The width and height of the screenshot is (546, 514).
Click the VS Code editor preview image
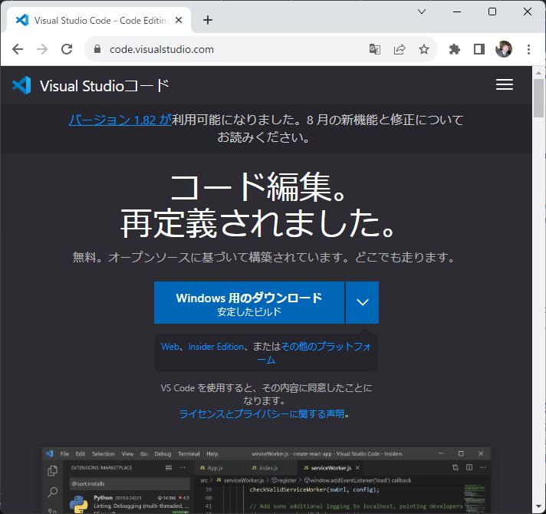(266, 480)
